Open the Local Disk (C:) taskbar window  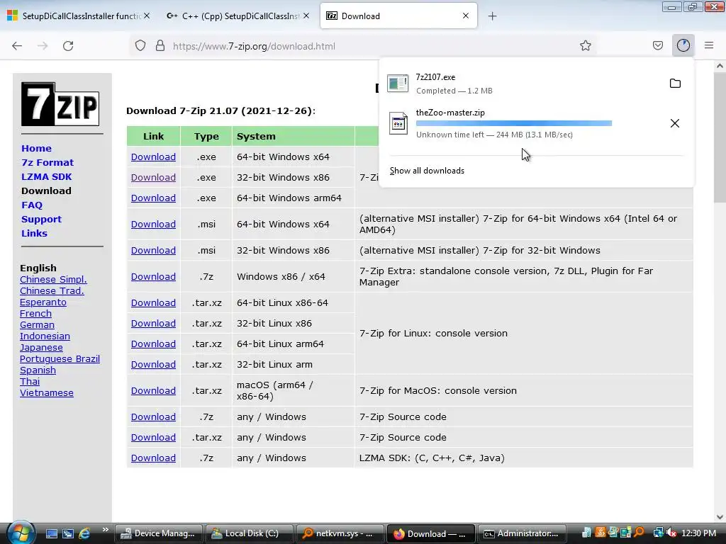(x=249, y=533)
